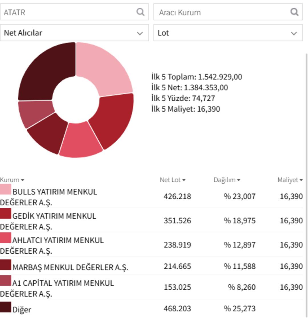Viewport: 308px width, 318px height.
Task: Click the Aracı Kurum search magnifier icon
Action: coord(294,12)
